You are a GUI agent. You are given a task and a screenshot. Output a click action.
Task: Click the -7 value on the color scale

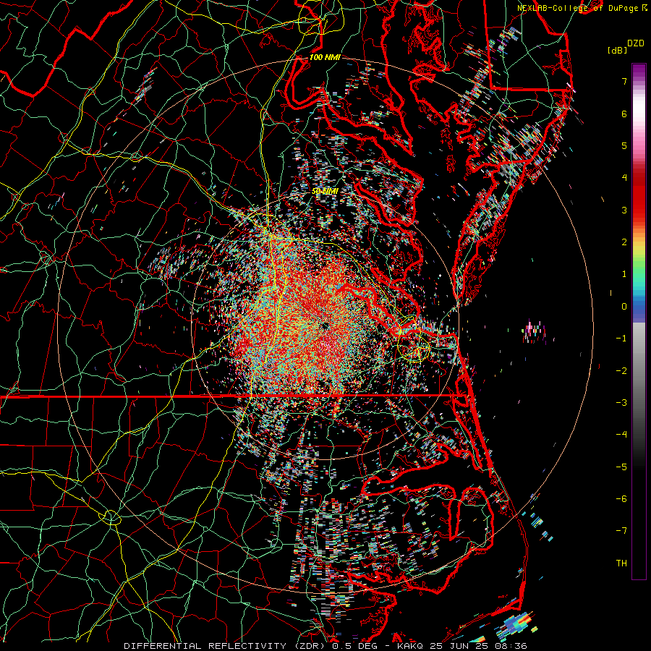point(621,531)
